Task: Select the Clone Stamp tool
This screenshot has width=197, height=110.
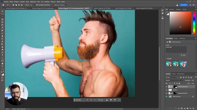Action: pos(2,36)
